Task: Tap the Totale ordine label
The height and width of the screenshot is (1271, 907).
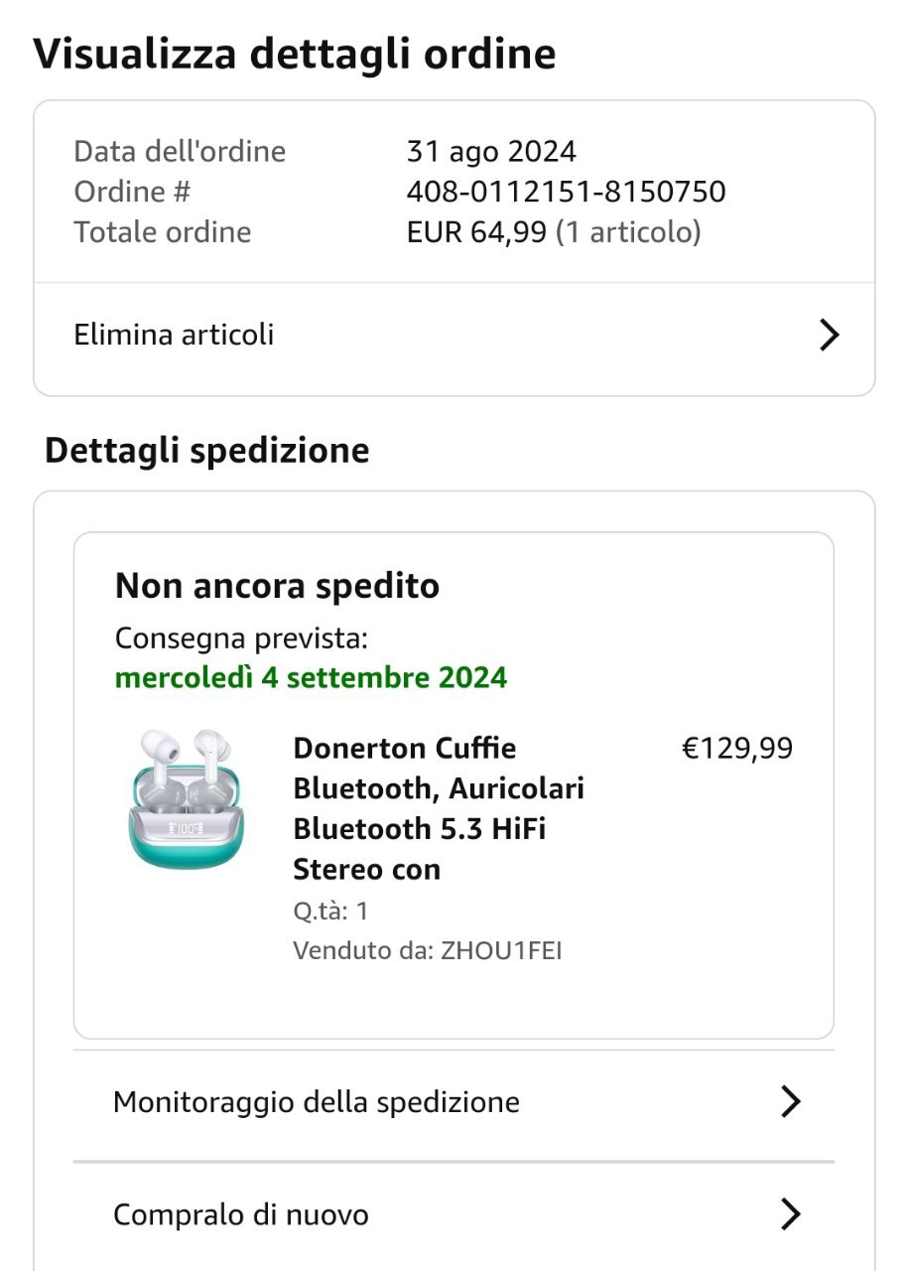Action: [x=162, y=232]
